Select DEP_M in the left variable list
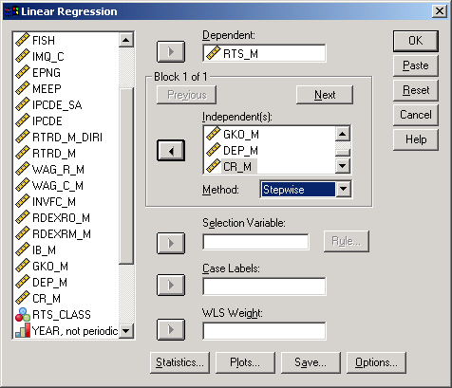 pos(49,282)
